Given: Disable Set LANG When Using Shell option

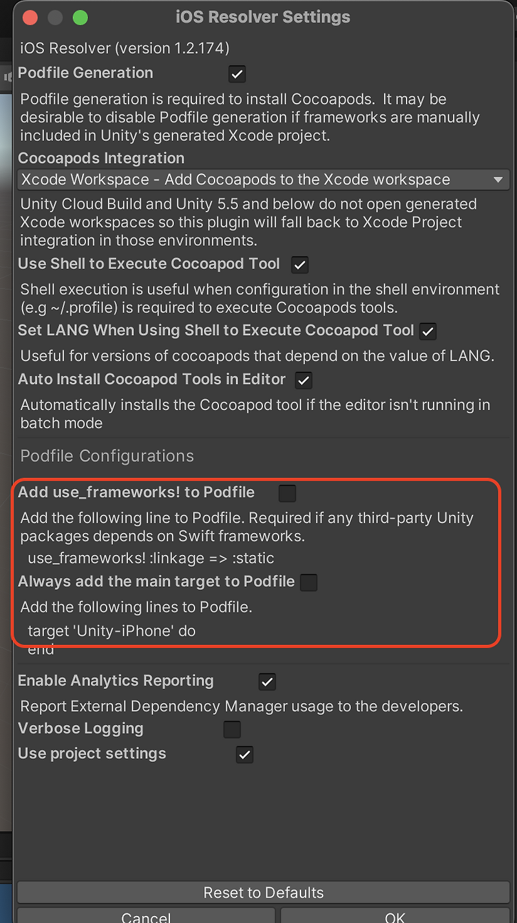Looking at the screenshot, I should pyautogui.click(x=427, y=331).
